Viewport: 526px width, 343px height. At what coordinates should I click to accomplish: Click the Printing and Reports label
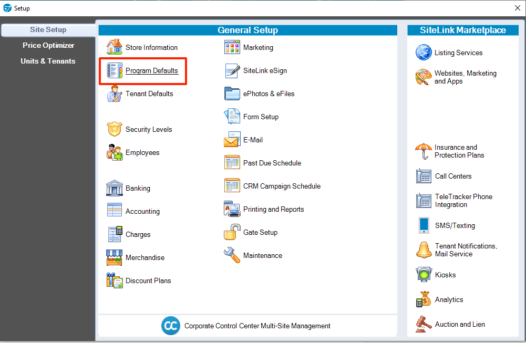(x=273, y=209)
